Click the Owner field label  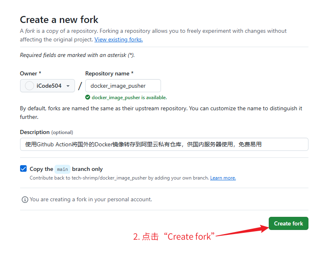tap(30, 73)
